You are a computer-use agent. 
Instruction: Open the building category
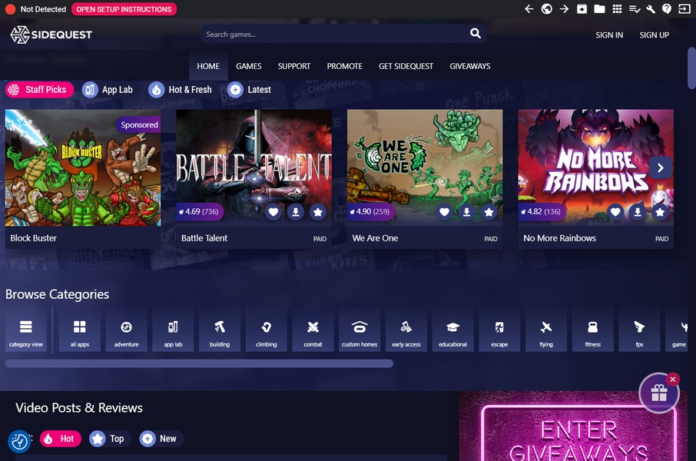coord(219,332)
